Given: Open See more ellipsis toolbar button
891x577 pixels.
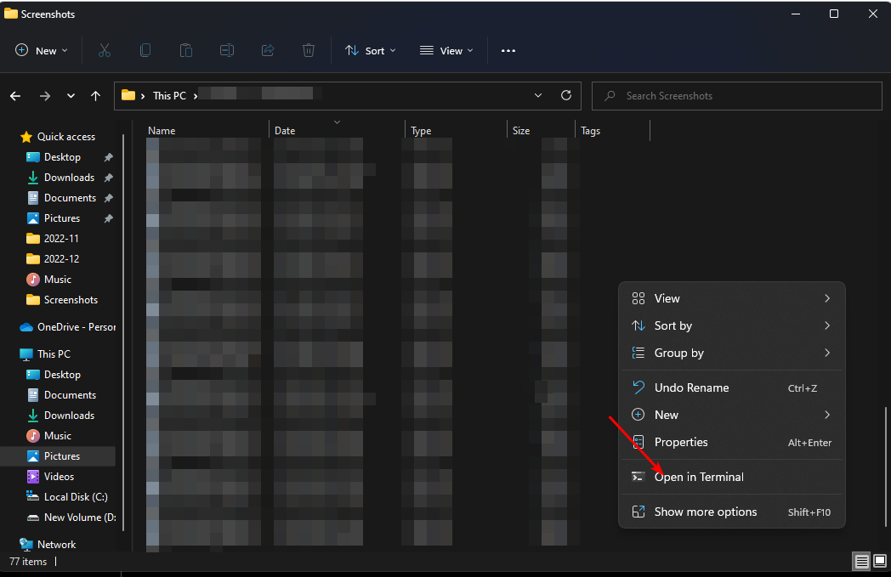Looking at the screenshot, I should click(x=508, y=51).
